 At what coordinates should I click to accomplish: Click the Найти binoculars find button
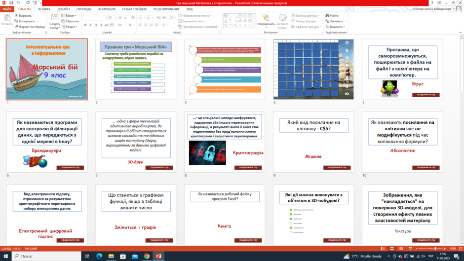332,15
